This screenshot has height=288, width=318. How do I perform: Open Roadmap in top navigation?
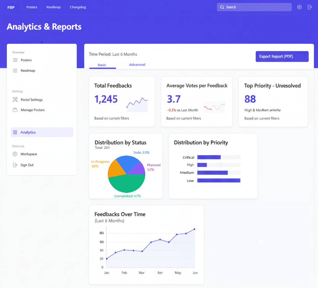[x=53, y=7]
